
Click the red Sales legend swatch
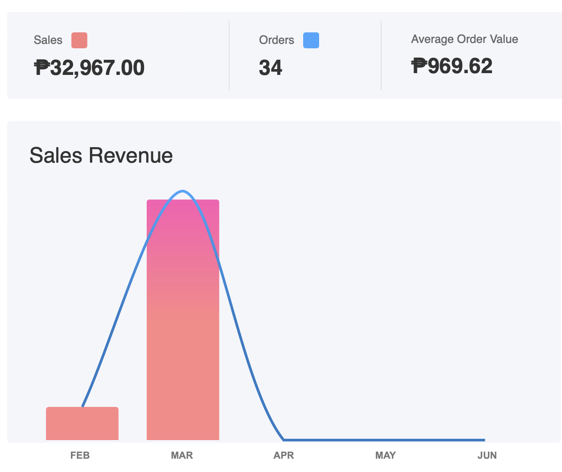(79, 40)
